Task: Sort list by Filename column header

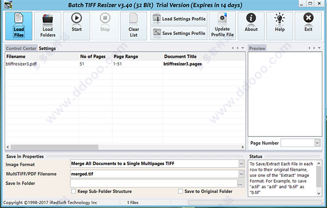Action: pyautogui.click(x=42, y=57)
